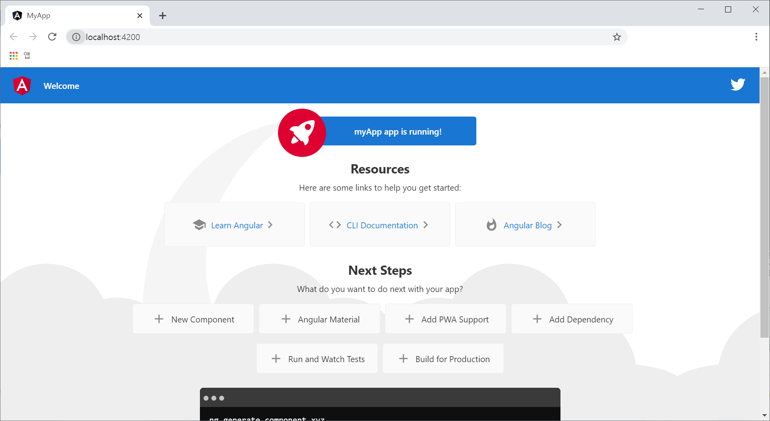Screen dimensions: 770x421
Task: Click the scrollbar down arrow
Action: click(x=764, y=415)
